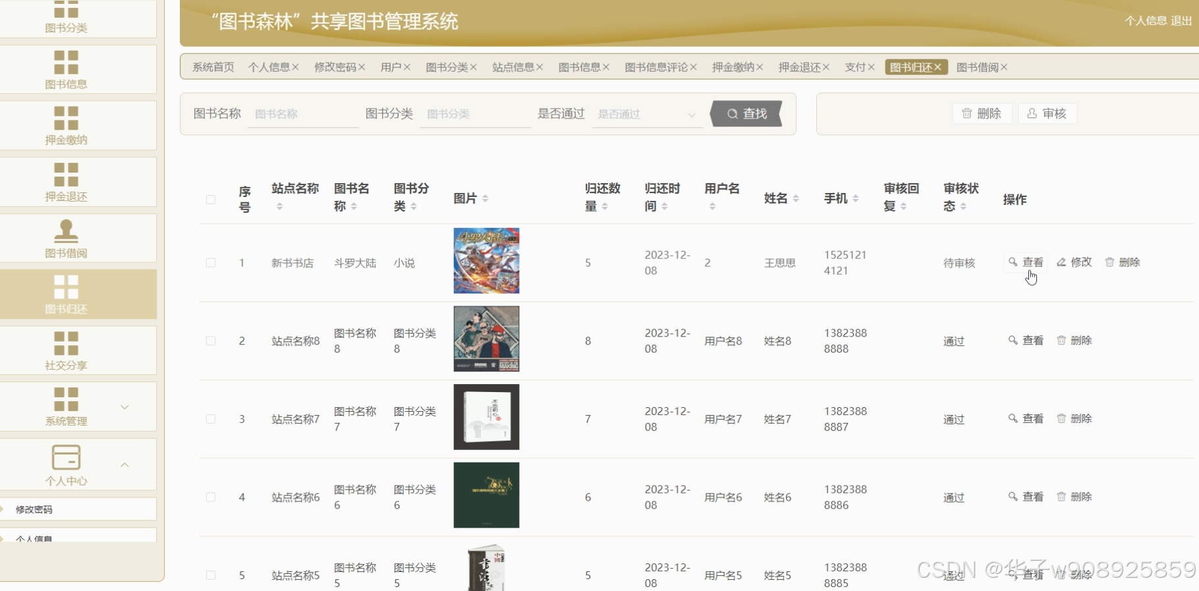1199x591 pixels.
Task: Collapse the 个人中心 sidebar menu
Action: [125, 464]
